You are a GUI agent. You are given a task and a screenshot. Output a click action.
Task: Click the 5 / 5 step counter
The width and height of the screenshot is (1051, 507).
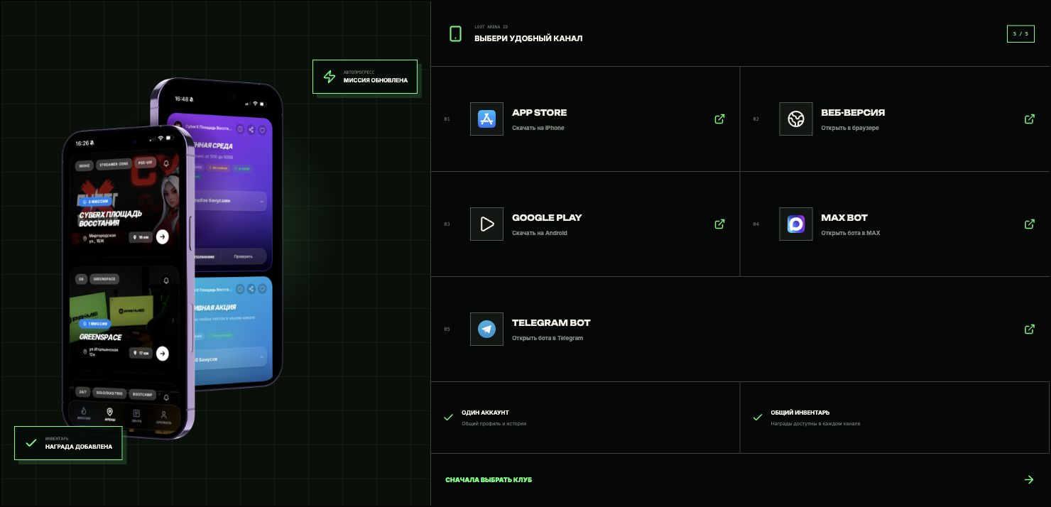[x=1020, y=34]
